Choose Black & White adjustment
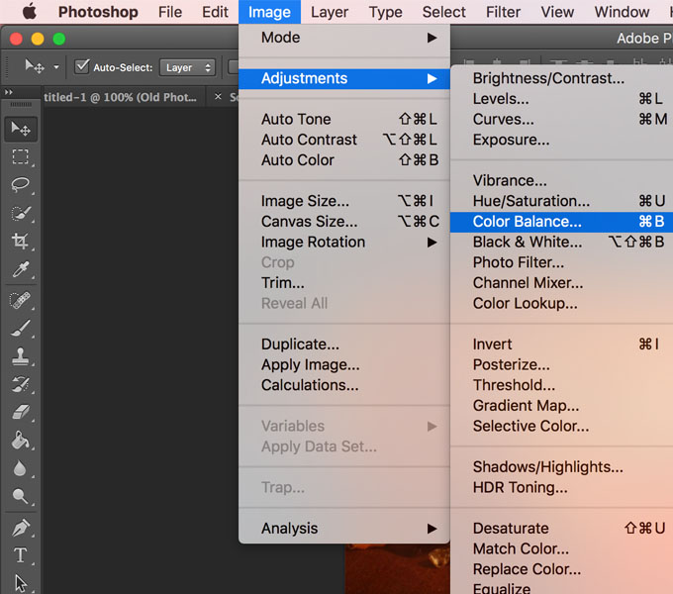The width and height of the screenshot is (673, 594). click(x=561, y=243)
